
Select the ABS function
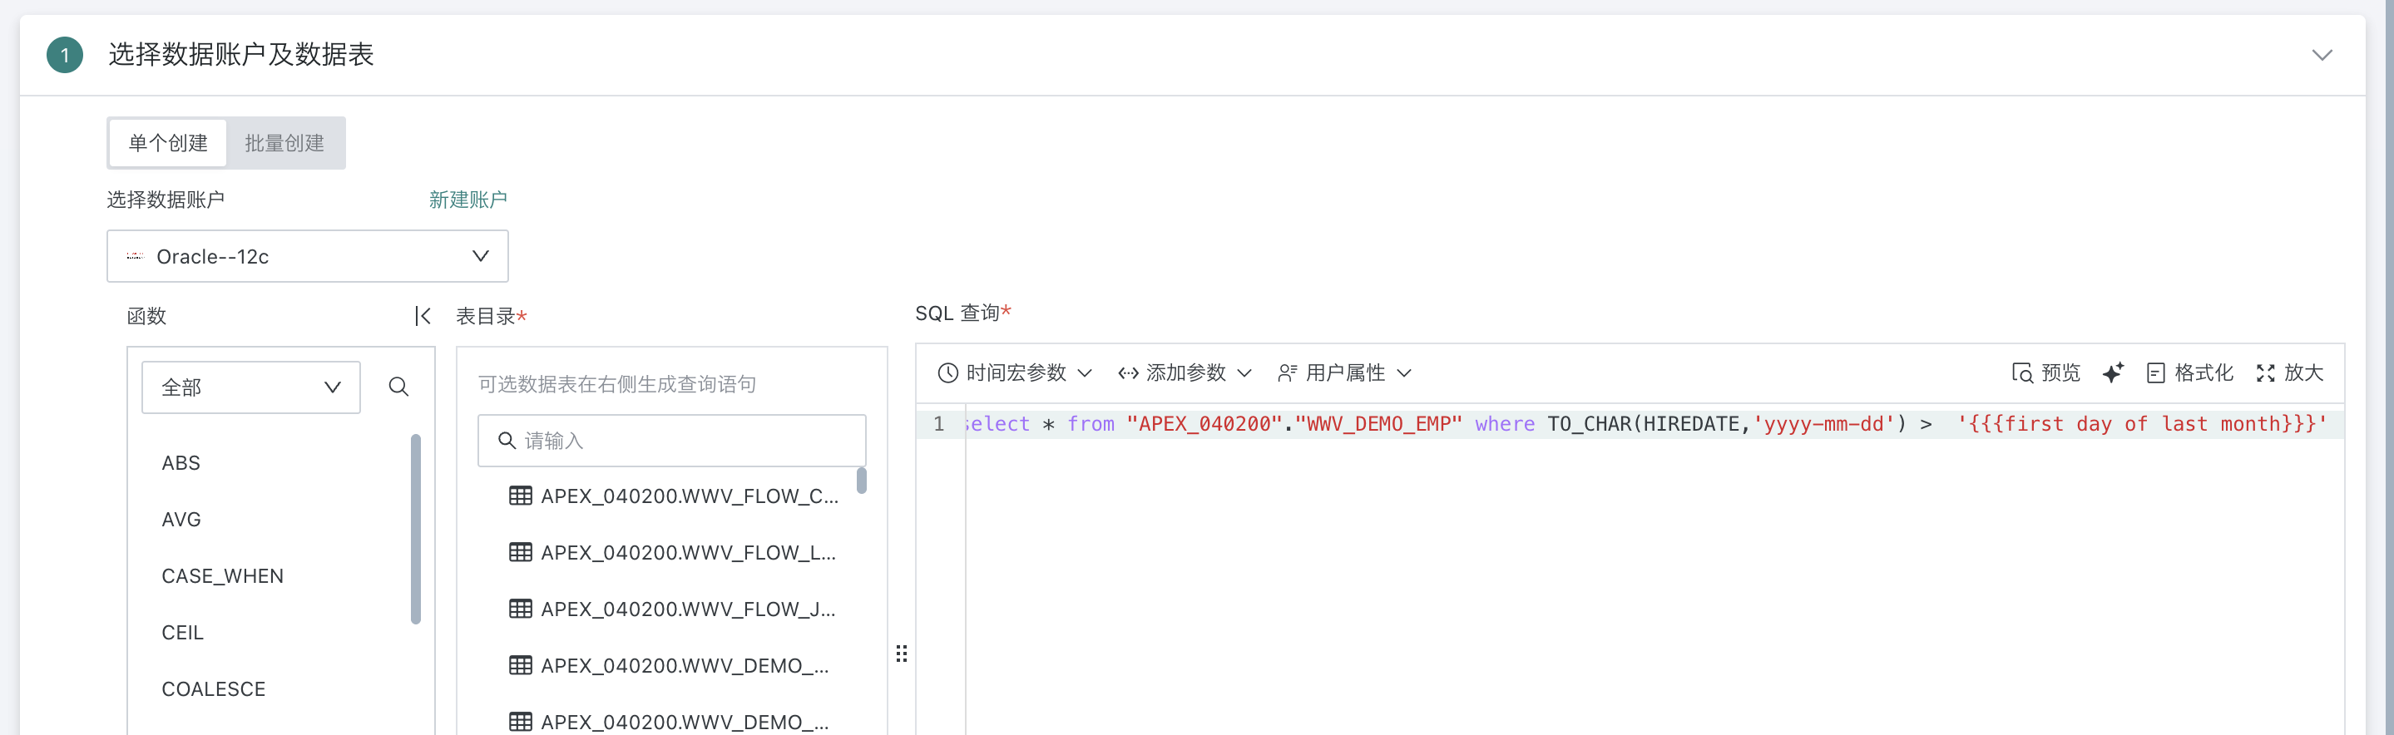[181, 463]
